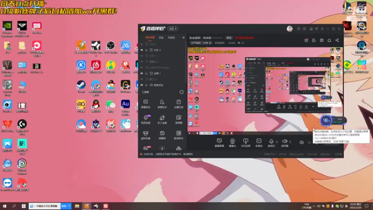Viewport: 373px width, 210px height.
Task: Edit the live category pill with pencil
Action: pyautogui.click(x=201, y=43)
